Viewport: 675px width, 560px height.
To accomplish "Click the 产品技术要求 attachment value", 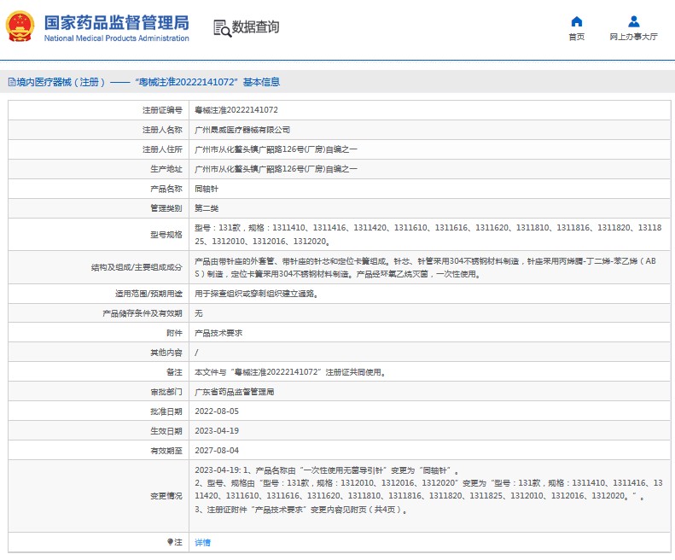I will (218, 333).
